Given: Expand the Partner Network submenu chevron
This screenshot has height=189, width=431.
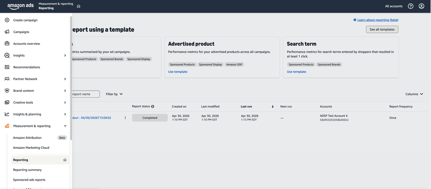Looking at the screenshot, I should click(65, 79).
